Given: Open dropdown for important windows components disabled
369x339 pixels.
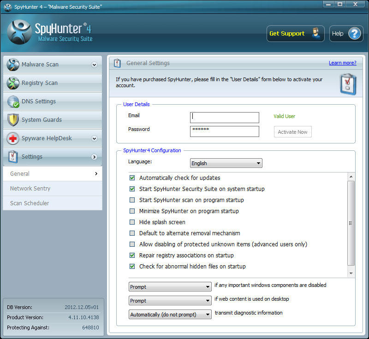Looking at the screenshot, I should [x=170, y=287].
